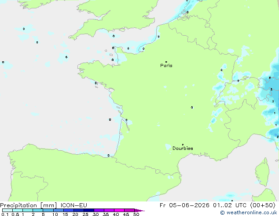This screenshot has width=279, height=216.
Task: Click the legend label 30
Action: [95, 214]
